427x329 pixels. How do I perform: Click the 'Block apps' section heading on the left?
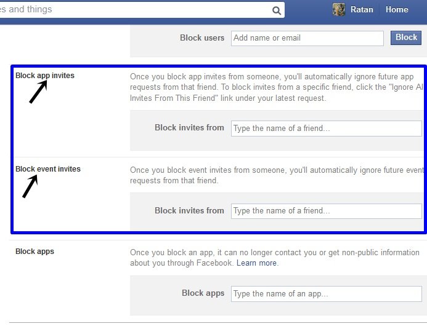[35, 252]
